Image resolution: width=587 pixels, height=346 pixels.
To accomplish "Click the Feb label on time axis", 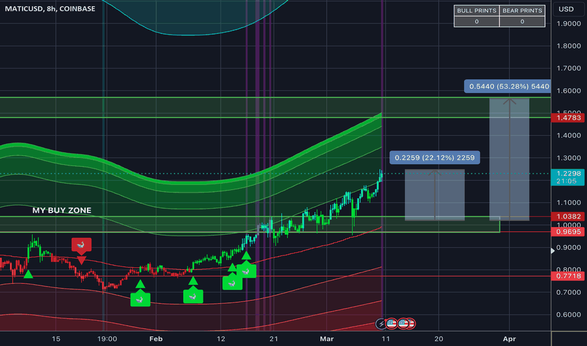I will point(156,339).
